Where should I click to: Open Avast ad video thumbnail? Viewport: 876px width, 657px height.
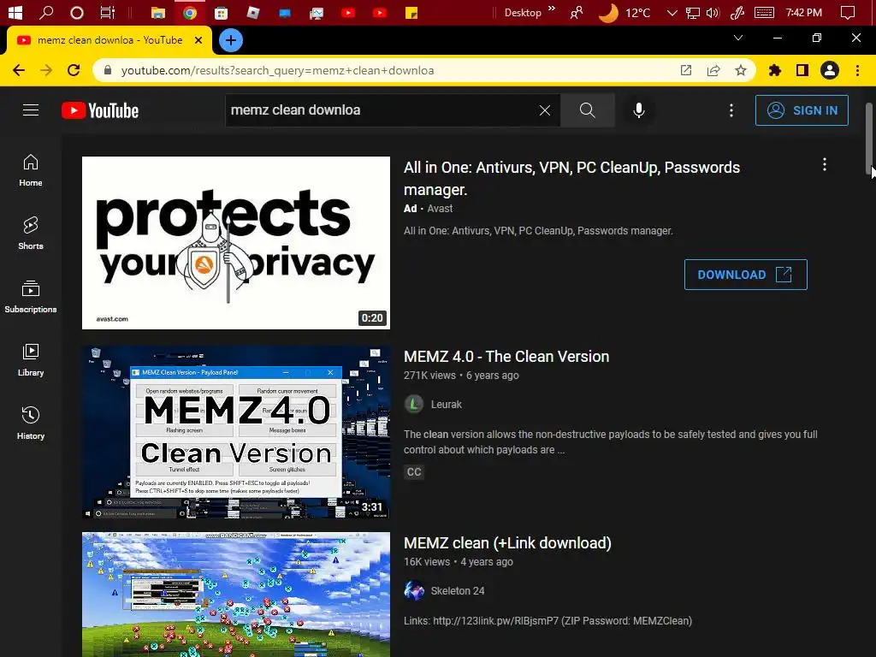pos(236,242)
